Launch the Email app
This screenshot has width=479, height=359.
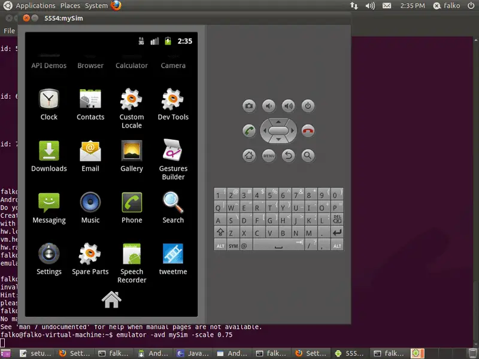[x=90, y=156]
